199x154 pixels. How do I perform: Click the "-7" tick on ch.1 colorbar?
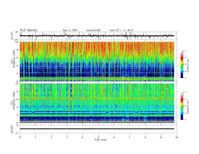tap(185, 78)
